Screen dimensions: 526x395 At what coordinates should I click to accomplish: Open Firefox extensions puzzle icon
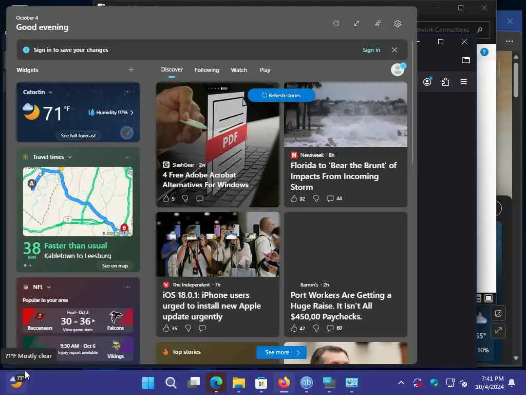click(445, 82)
